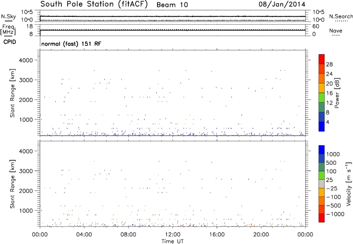Click the '4000' tick of the power panel
This screenshot has height=244, width=353.
click(26, 60)
